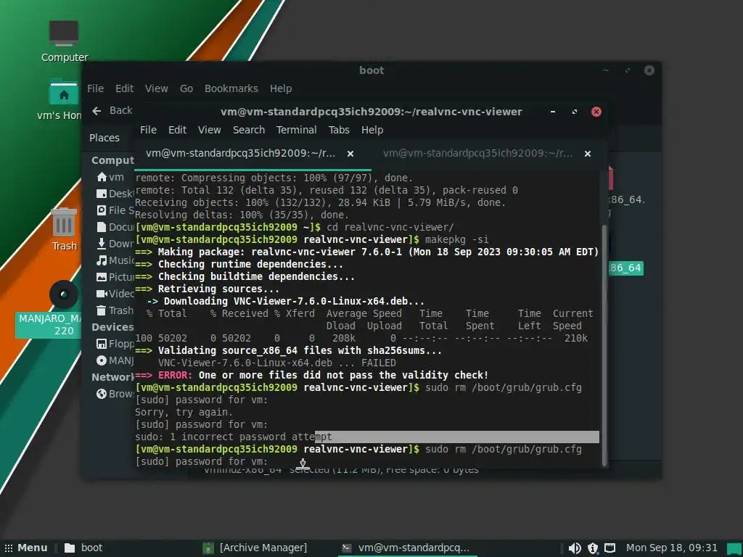Select Music icon in sidebar
The image size is (743, 557).
pyautogui.click(x=102, y=260)
